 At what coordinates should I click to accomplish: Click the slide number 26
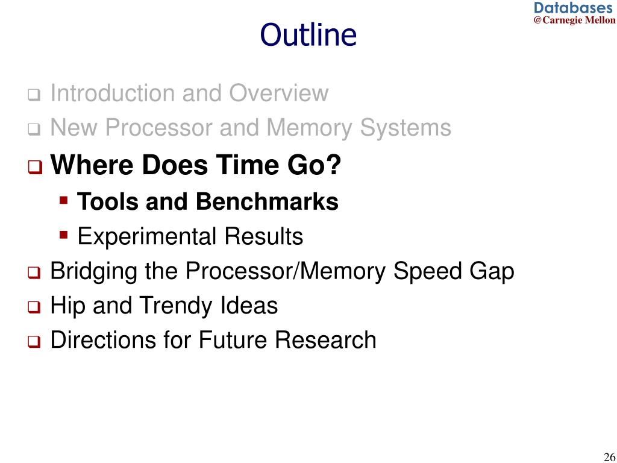609,456
